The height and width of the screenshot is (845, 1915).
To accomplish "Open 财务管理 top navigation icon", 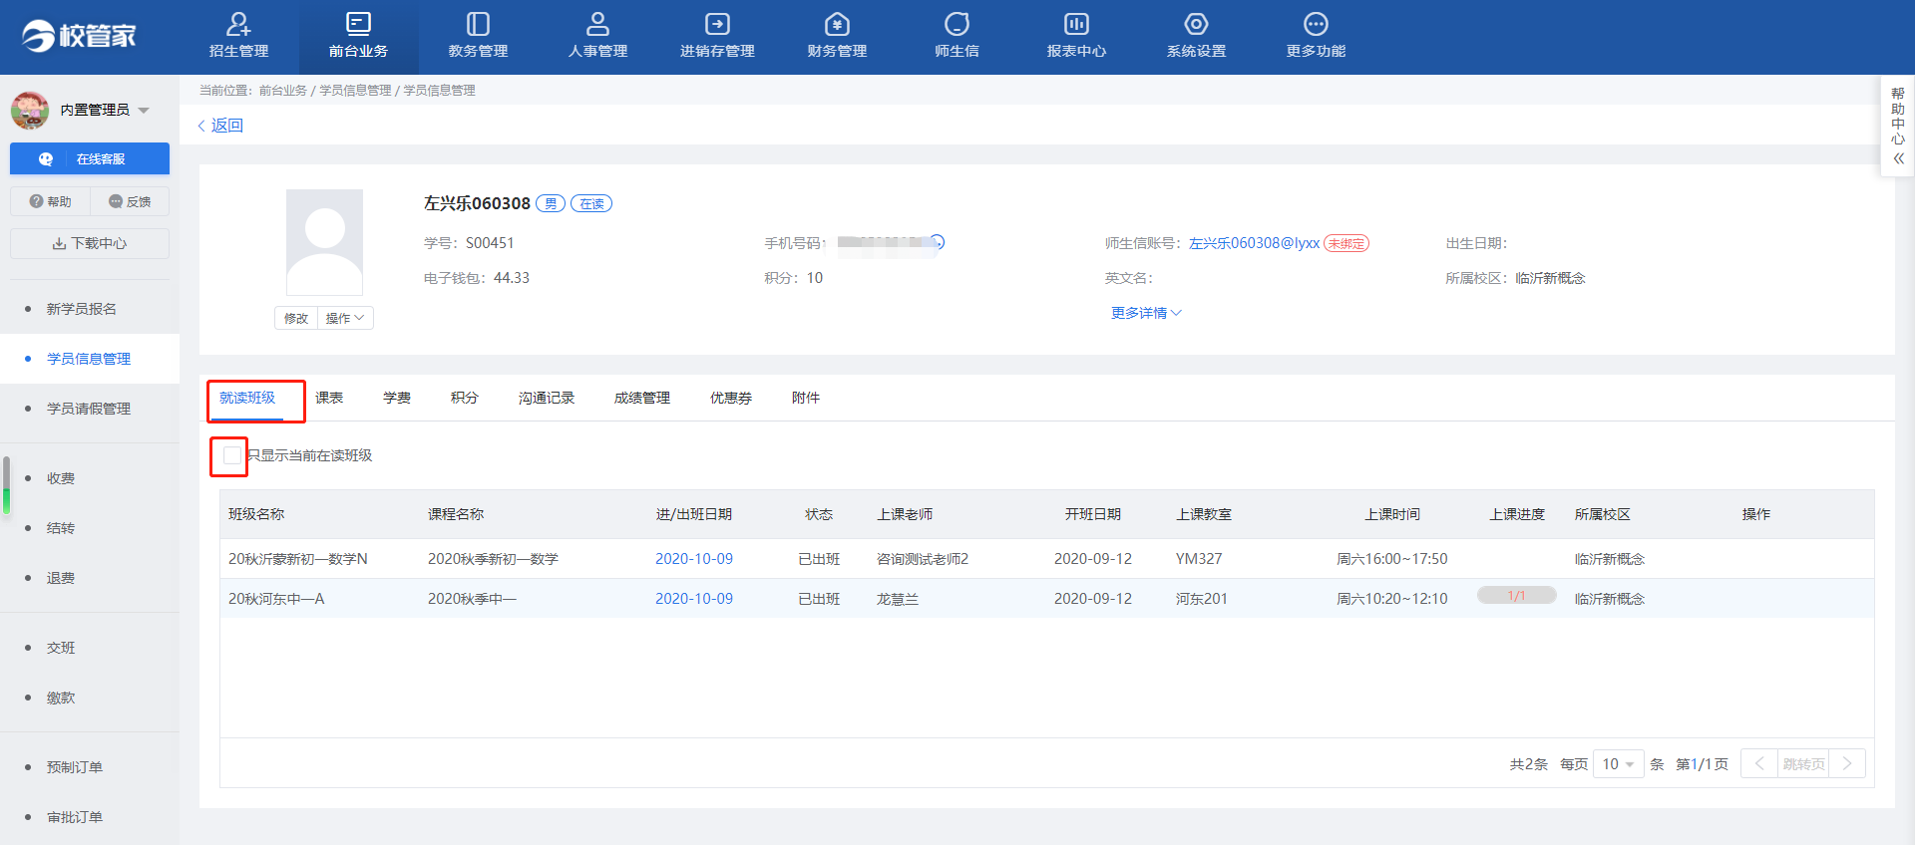I will click(837, 24).
